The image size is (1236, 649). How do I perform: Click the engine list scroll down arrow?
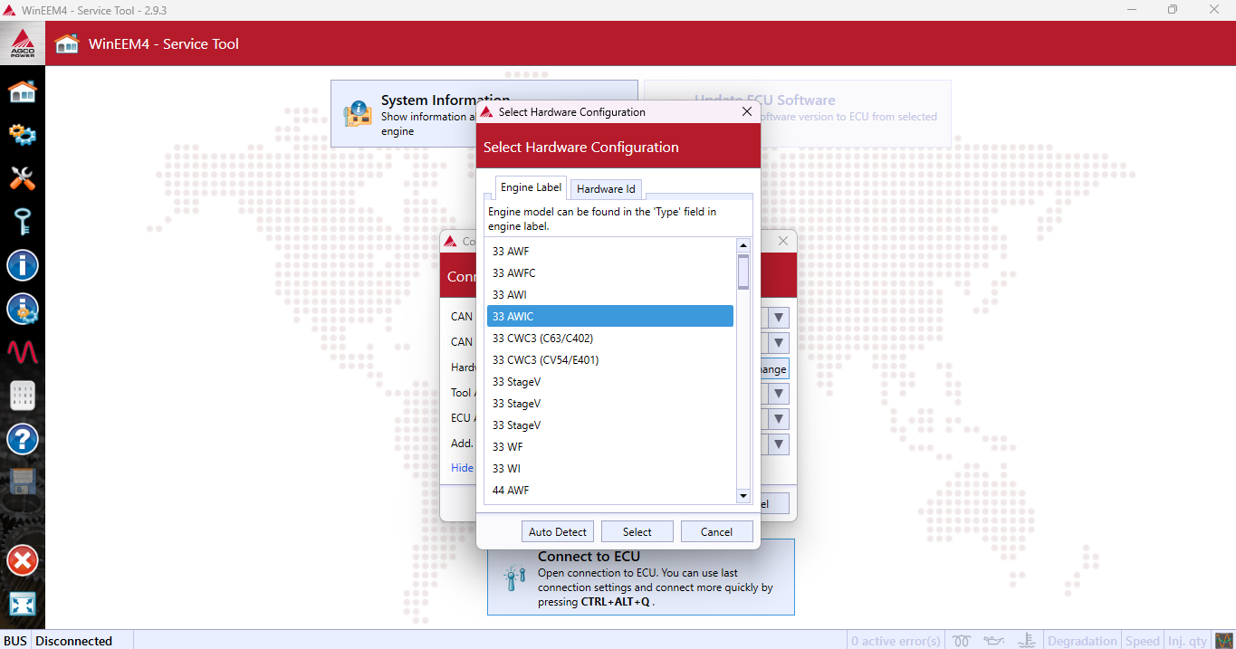(743, 496)
